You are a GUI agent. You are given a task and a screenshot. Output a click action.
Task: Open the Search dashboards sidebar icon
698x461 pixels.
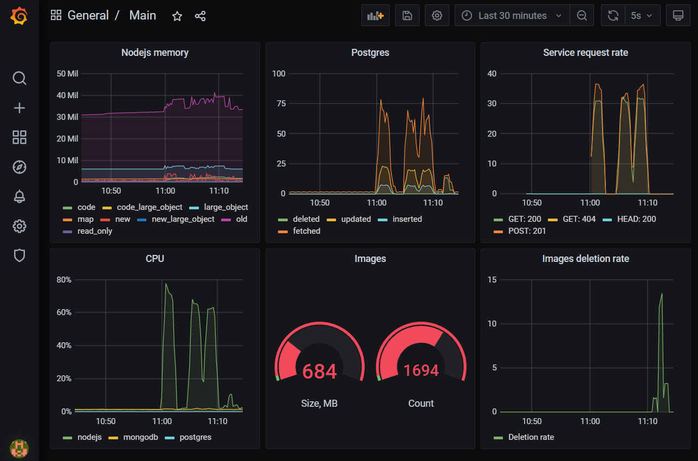20,79
